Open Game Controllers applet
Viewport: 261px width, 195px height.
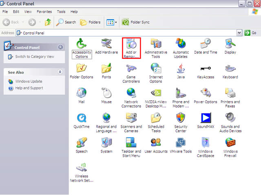tap(131, 73)
